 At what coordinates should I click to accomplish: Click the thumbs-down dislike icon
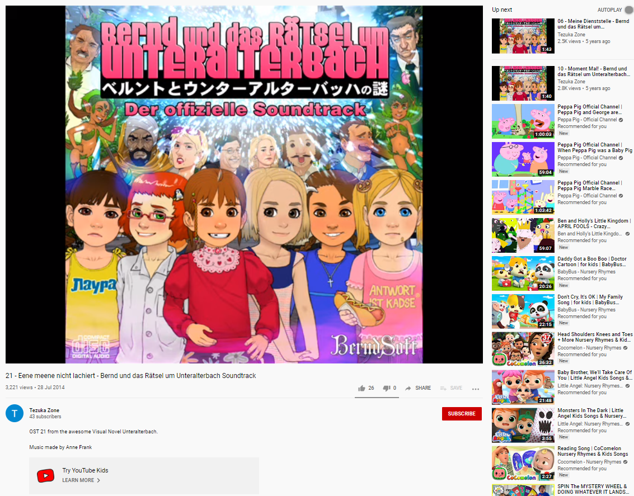[386, 388]
